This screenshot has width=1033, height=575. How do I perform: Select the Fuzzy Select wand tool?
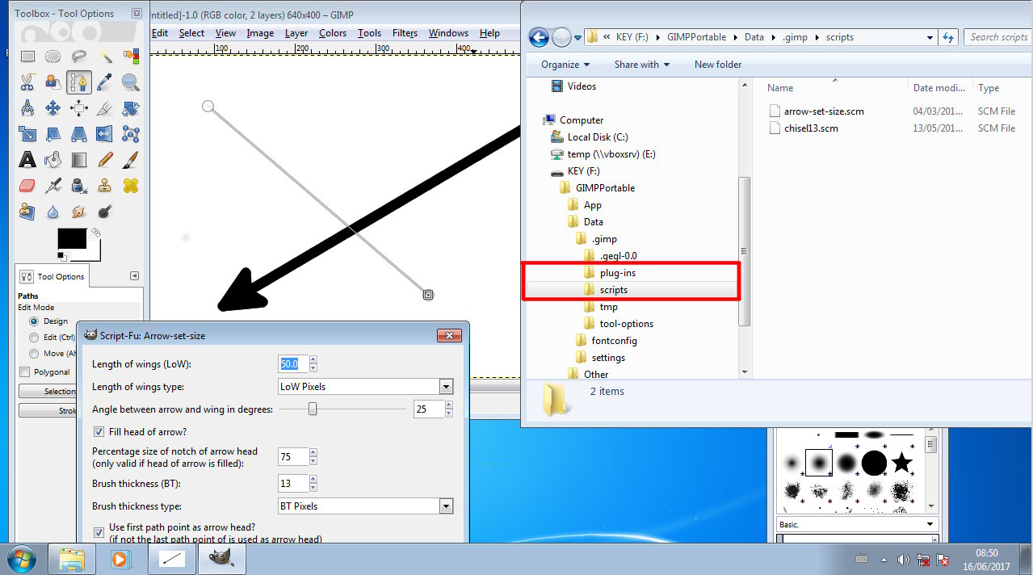pos(105,57)
